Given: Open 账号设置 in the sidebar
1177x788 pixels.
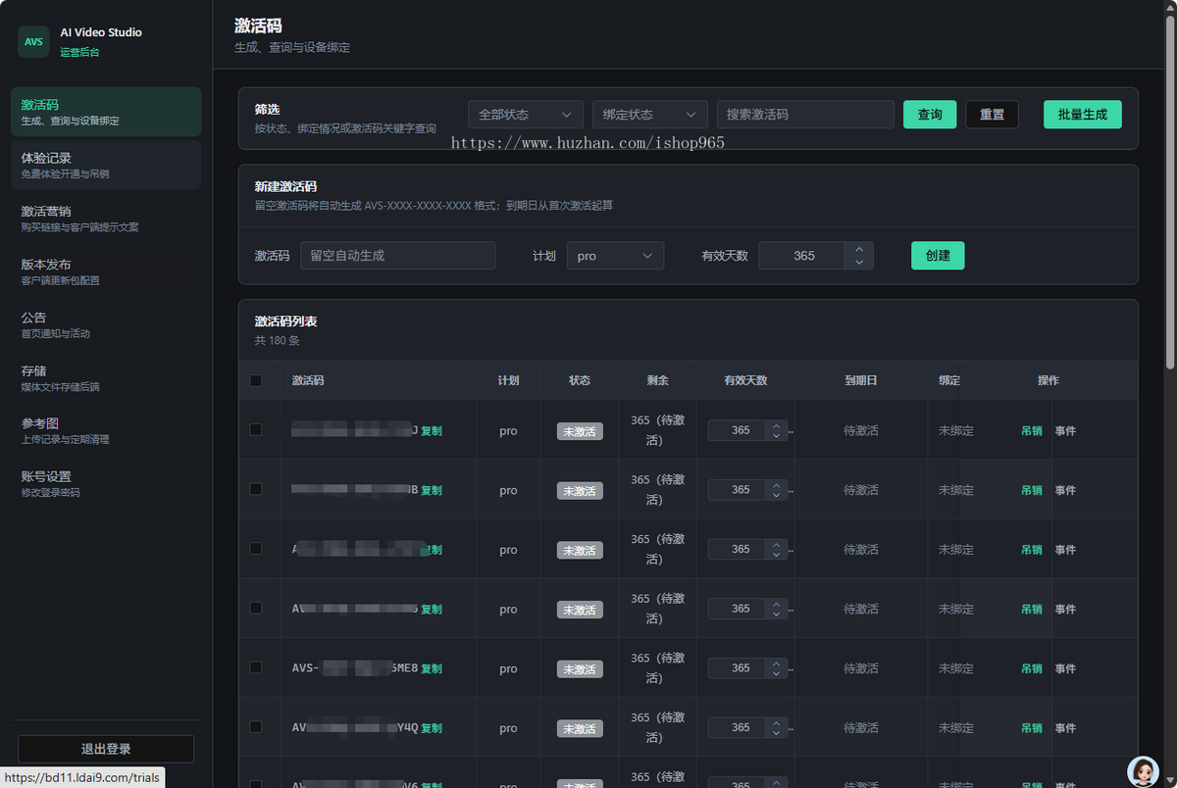Looking at the screenshot, I should point(106,483).
